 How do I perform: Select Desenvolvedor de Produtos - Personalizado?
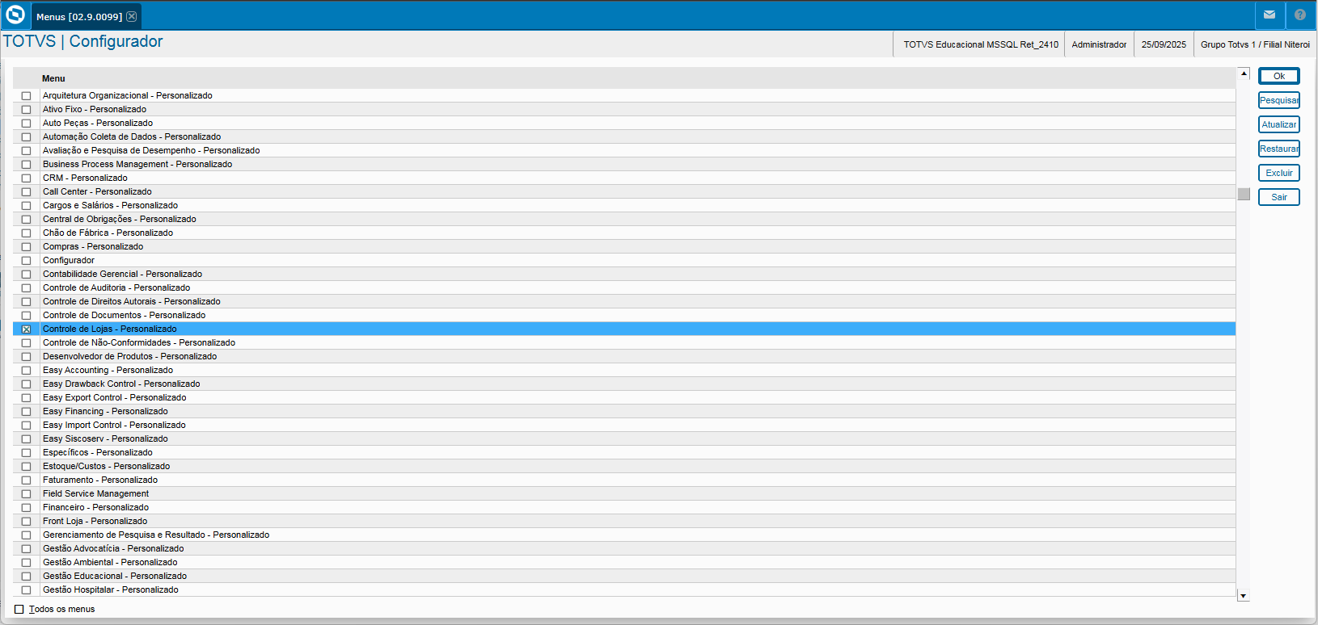624,356
